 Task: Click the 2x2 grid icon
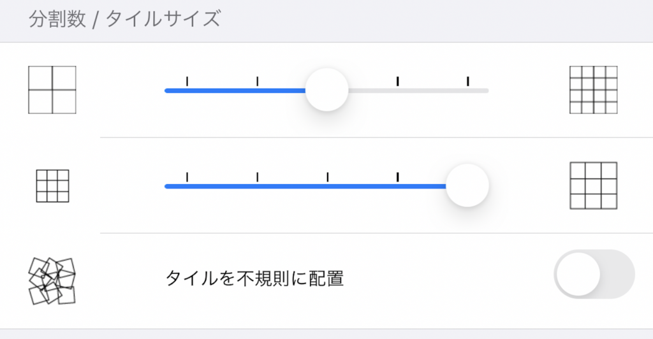click(52, 90)
